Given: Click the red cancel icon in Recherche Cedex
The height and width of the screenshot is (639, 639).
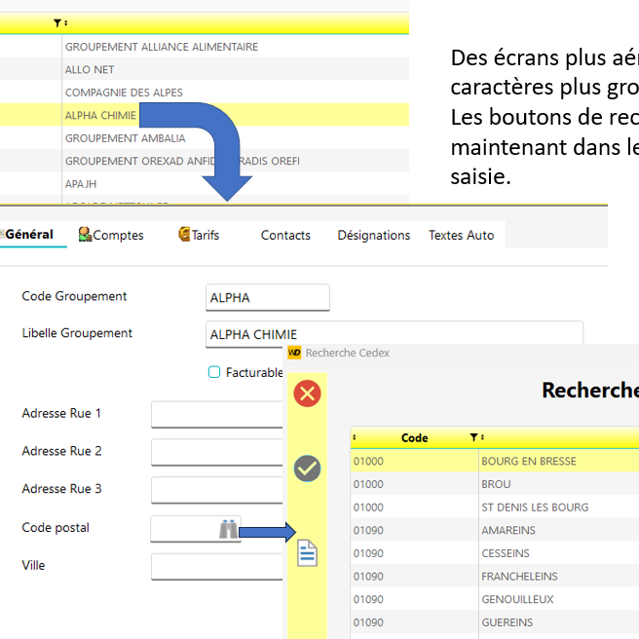Looking at the screenshot, I should (x=307, y=394).
